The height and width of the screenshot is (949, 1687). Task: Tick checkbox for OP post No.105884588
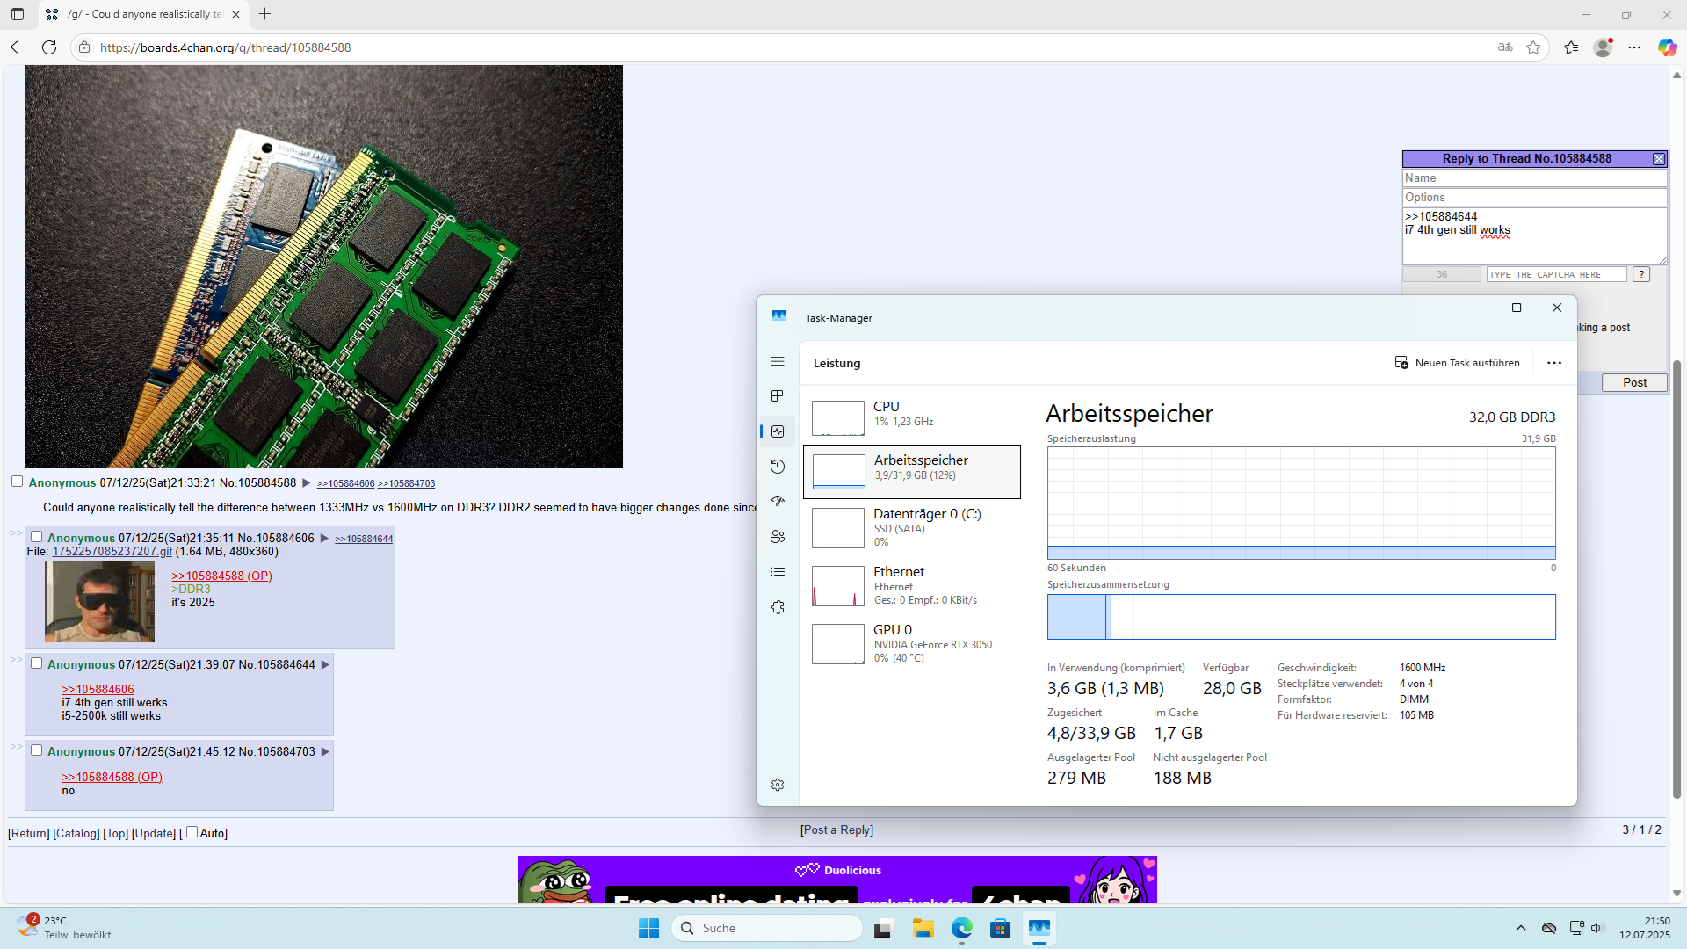click(17, 482)
